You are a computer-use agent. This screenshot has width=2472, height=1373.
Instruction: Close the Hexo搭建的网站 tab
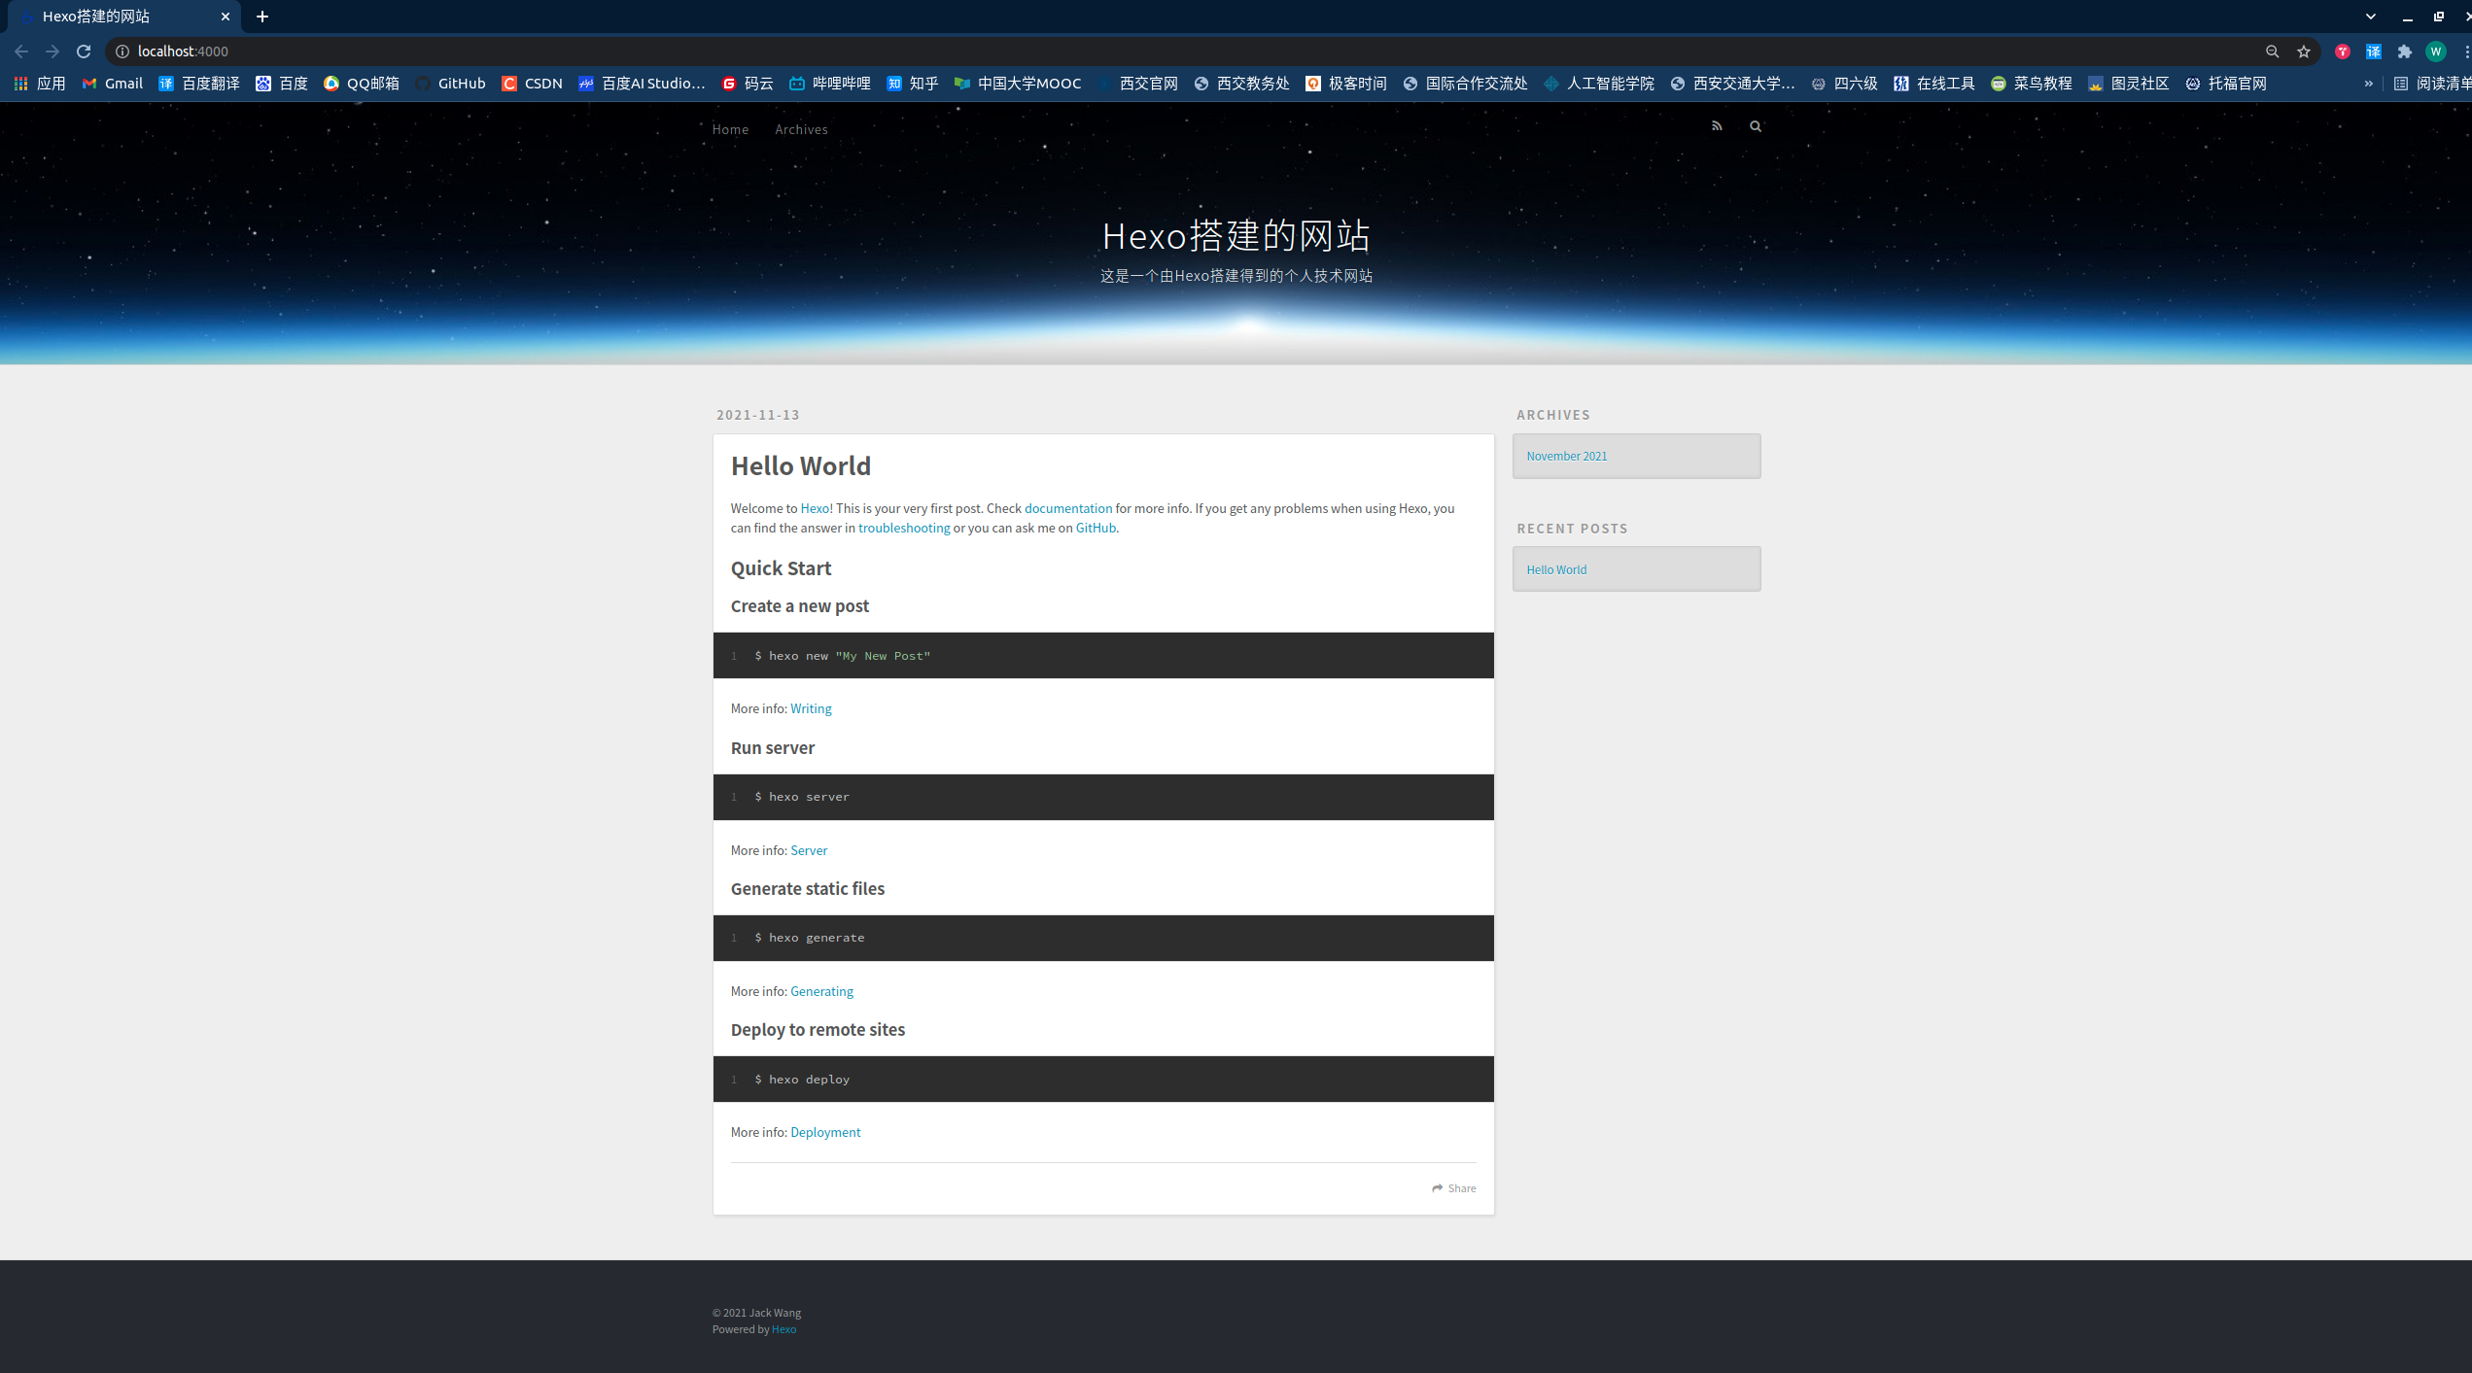click(226, 17)
